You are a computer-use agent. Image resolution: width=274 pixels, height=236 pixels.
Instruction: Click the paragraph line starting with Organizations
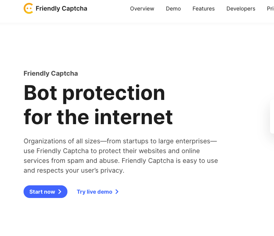pyautogui.click(x=120, y=141)
